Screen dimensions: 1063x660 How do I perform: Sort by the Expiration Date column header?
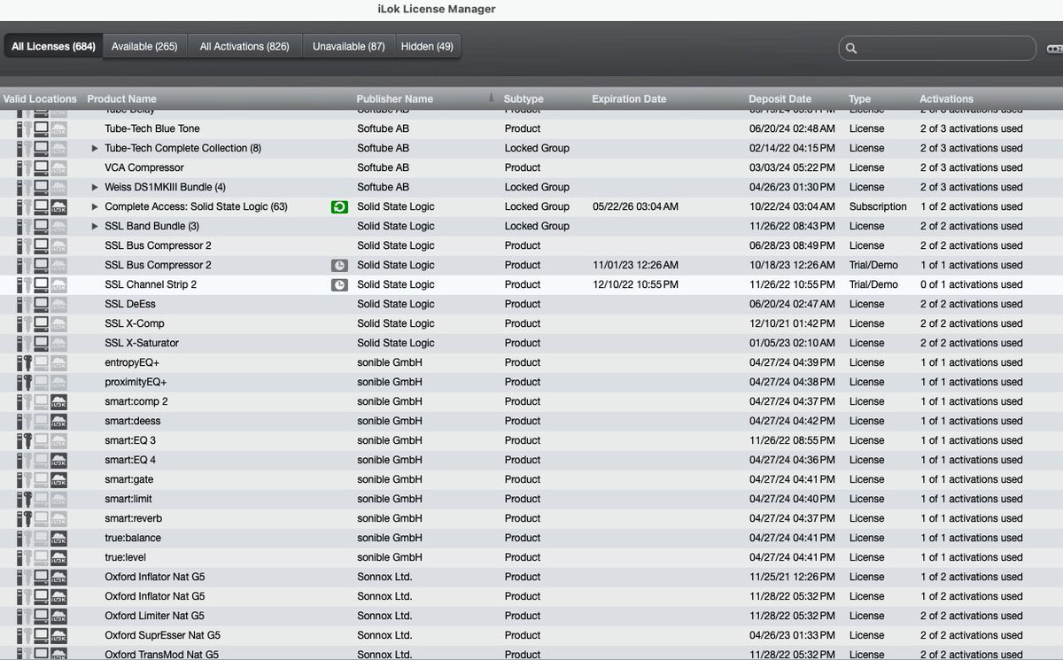point(629,99)
